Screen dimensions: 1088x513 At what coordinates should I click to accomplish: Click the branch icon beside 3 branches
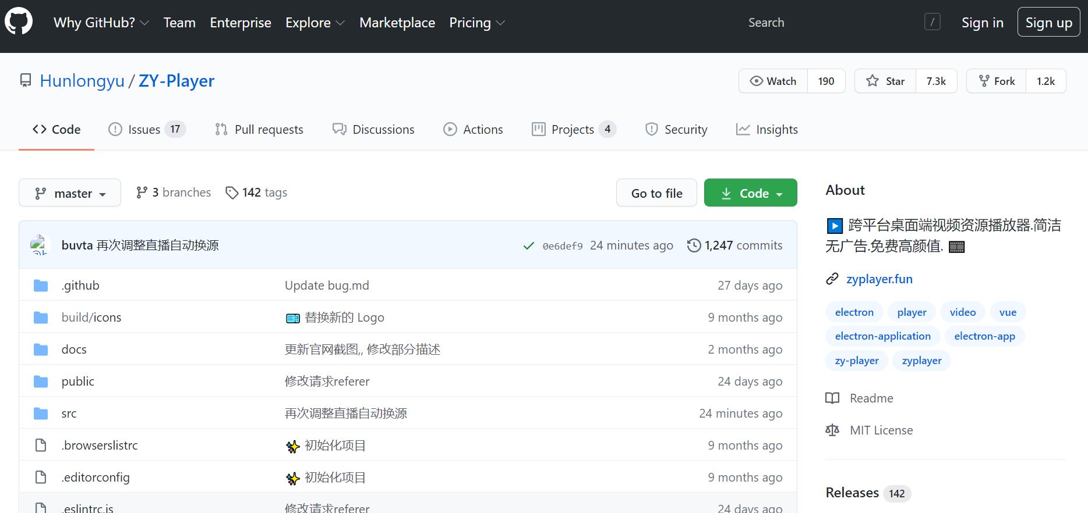142,193
